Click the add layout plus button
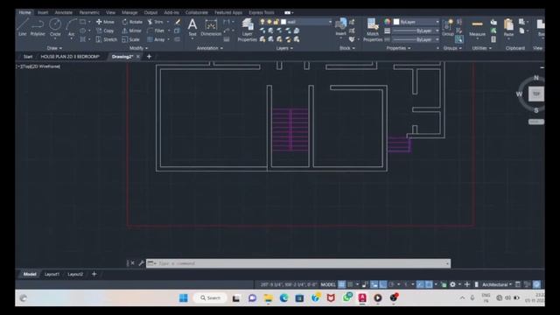560x315 pixels. pyautogui.click(x=94, y=274)
